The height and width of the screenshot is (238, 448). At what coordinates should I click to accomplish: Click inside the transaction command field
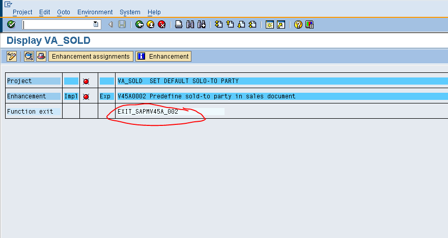pos(58,24)
